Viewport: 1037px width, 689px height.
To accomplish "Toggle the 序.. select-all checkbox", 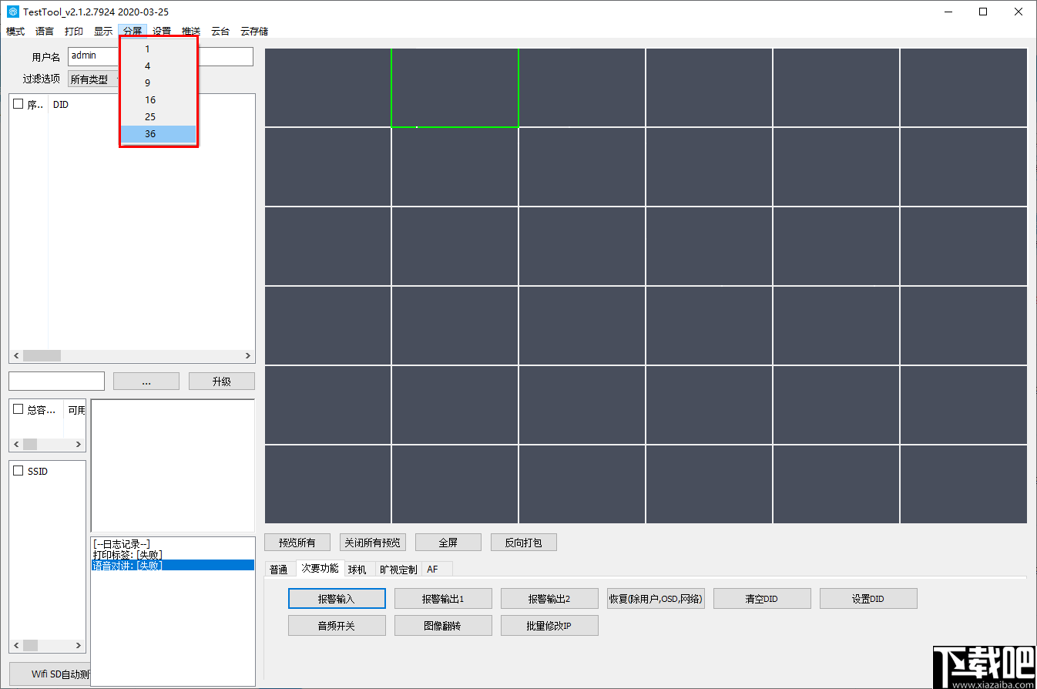I will [x=18, y=104].
